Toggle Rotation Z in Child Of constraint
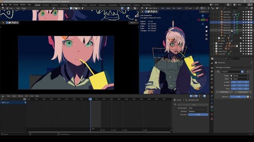 [x=246, y=86]
